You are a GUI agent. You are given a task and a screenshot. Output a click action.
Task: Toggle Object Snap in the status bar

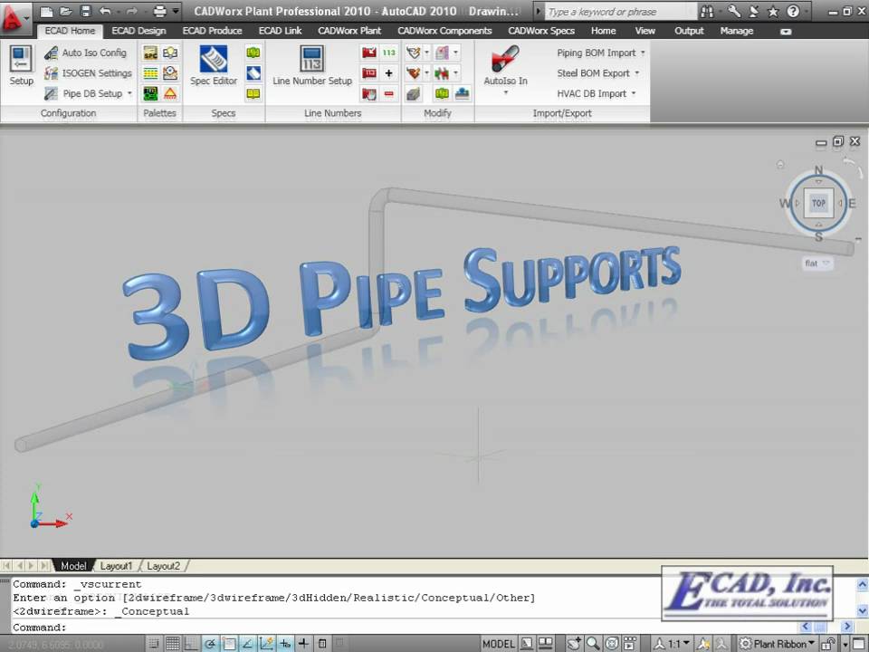point(229,644)
